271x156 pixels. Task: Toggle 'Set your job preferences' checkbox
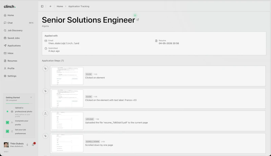pyautogui.click(x=7, y=131)
